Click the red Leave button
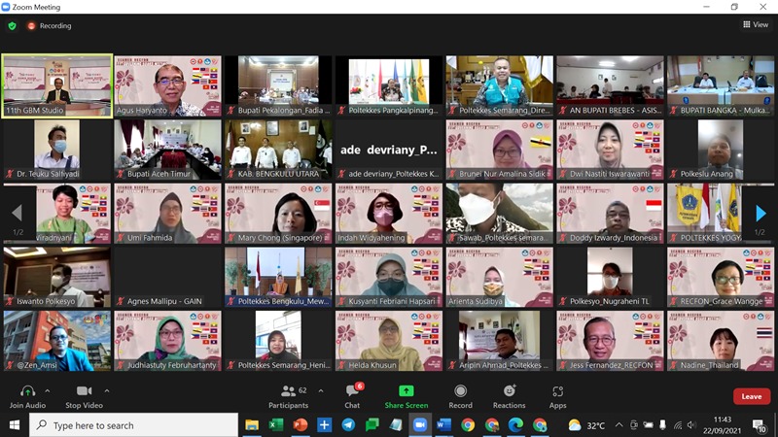Image resolution: width=778 pixels, height=437 pixels. [x=751, y=396]
